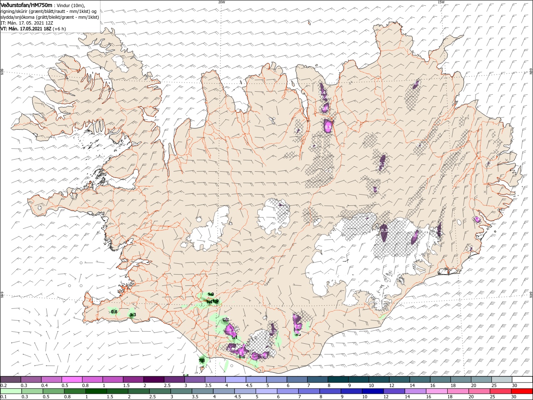Click the 0.1 label under the rain scale

[x=3, y=397]
